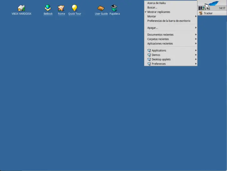Open Acerca de Haiku menu entry
Screen dimensions: 227x171
(x=157, y=3)
